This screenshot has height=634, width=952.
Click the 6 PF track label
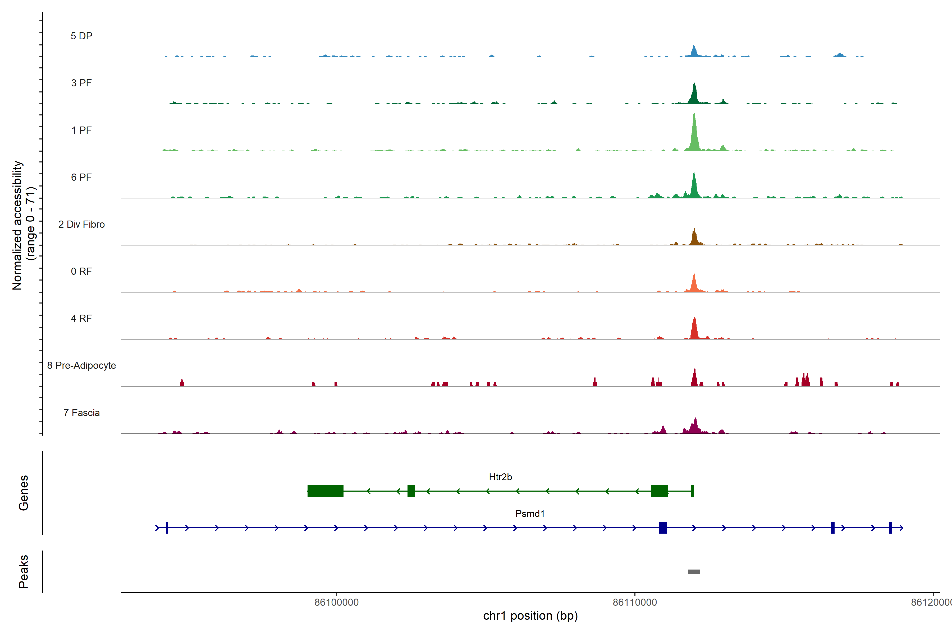point(81,177)
